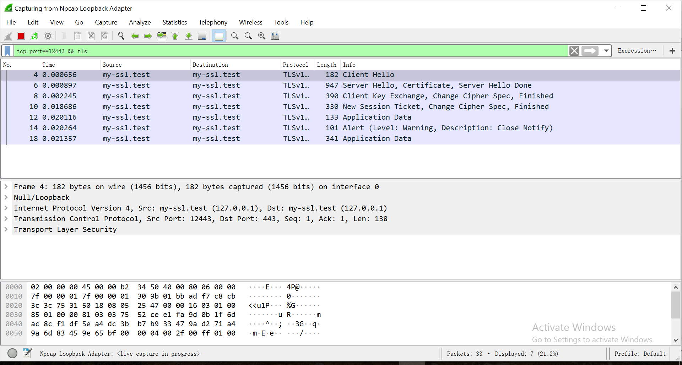
Task: Select packet 12 Application Data row
Action: 341,118
